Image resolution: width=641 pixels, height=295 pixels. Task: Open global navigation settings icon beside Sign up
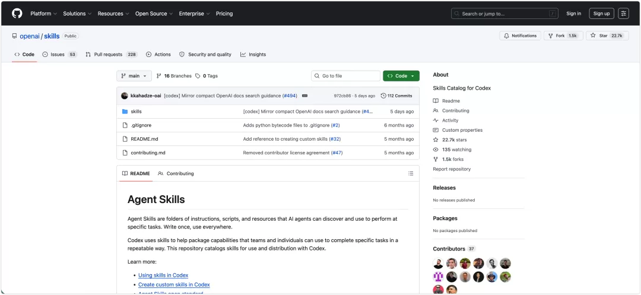coord(623,14)
